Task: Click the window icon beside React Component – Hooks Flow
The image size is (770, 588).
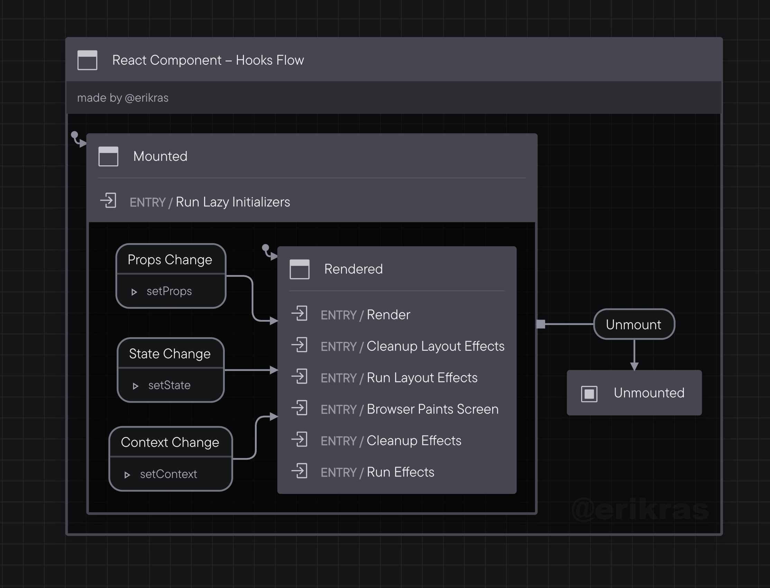Action: tap(87, 60)
